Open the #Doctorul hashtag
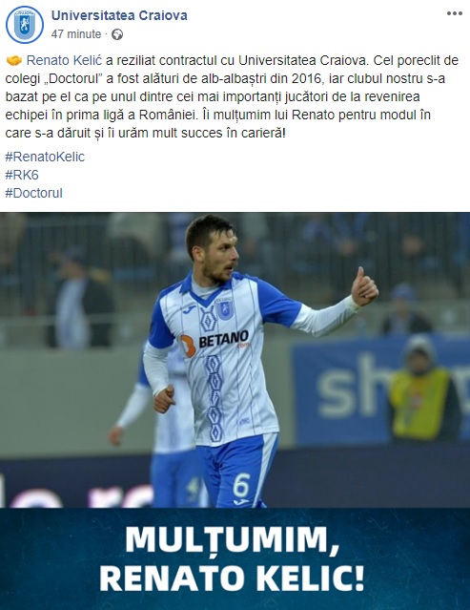This screenshot has width=470, height=610. [33, 193]
